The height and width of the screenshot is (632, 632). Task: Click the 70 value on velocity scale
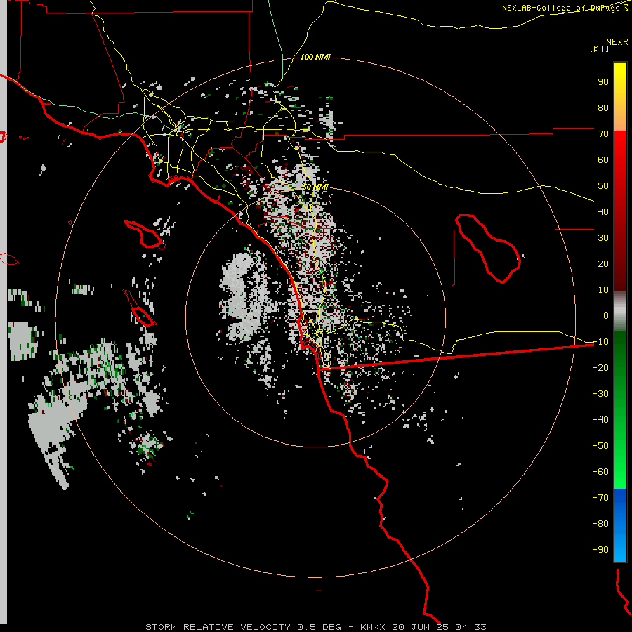pos(603,134)
